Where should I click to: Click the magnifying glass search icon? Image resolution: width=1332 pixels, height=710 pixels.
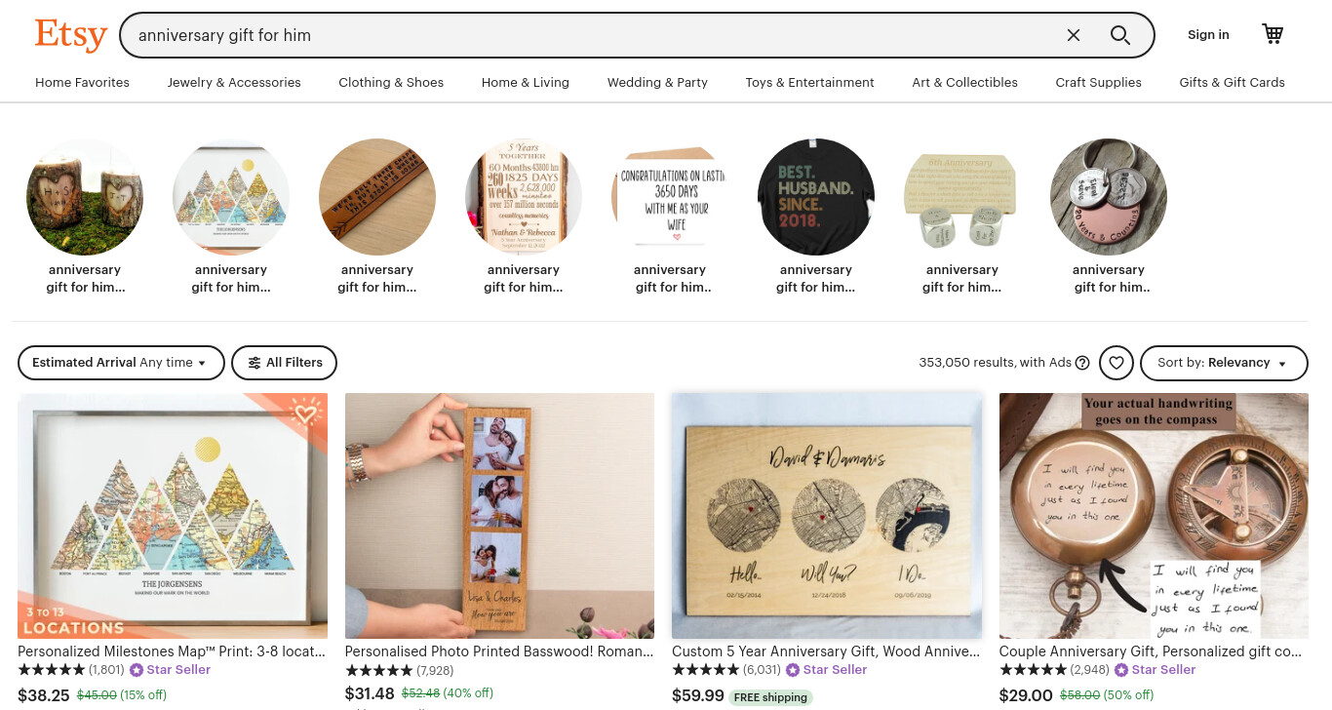click(x=1120, y=35)
